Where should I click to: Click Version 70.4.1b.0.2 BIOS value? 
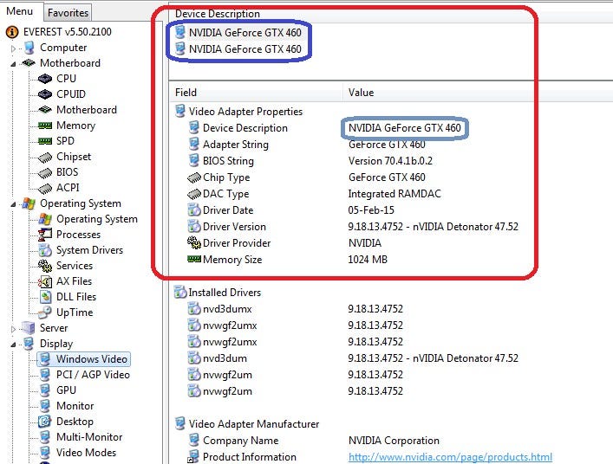point(390,161)
